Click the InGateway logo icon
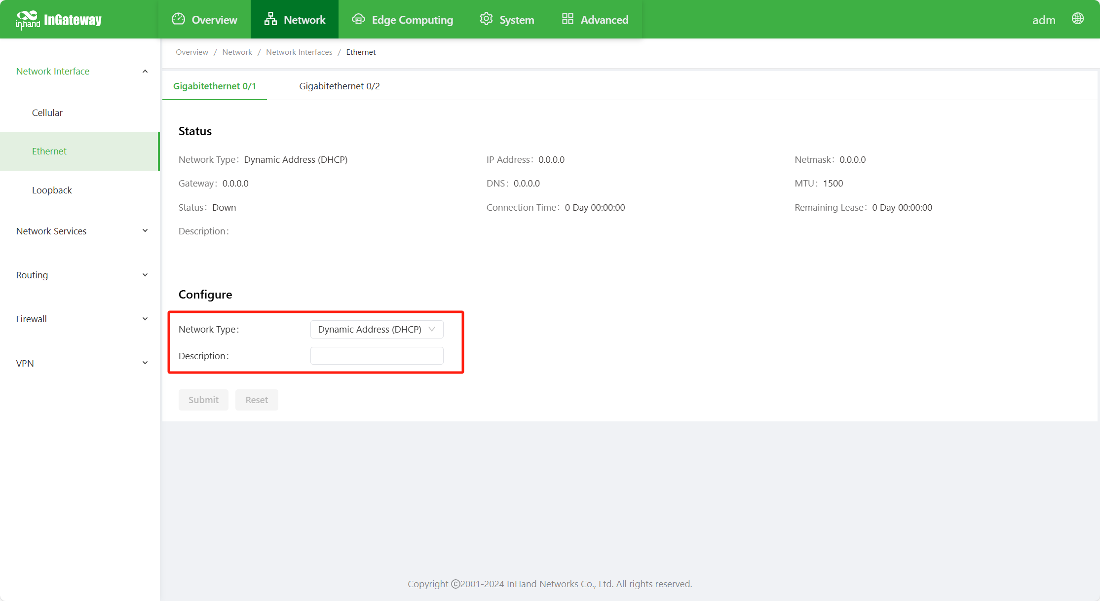Image resolution: width=1100 pixels, height=601 pixels. [27, 20]
